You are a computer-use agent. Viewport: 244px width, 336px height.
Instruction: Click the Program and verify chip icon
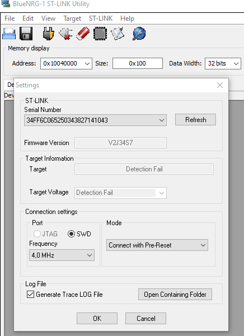click(x=100, y=34)
